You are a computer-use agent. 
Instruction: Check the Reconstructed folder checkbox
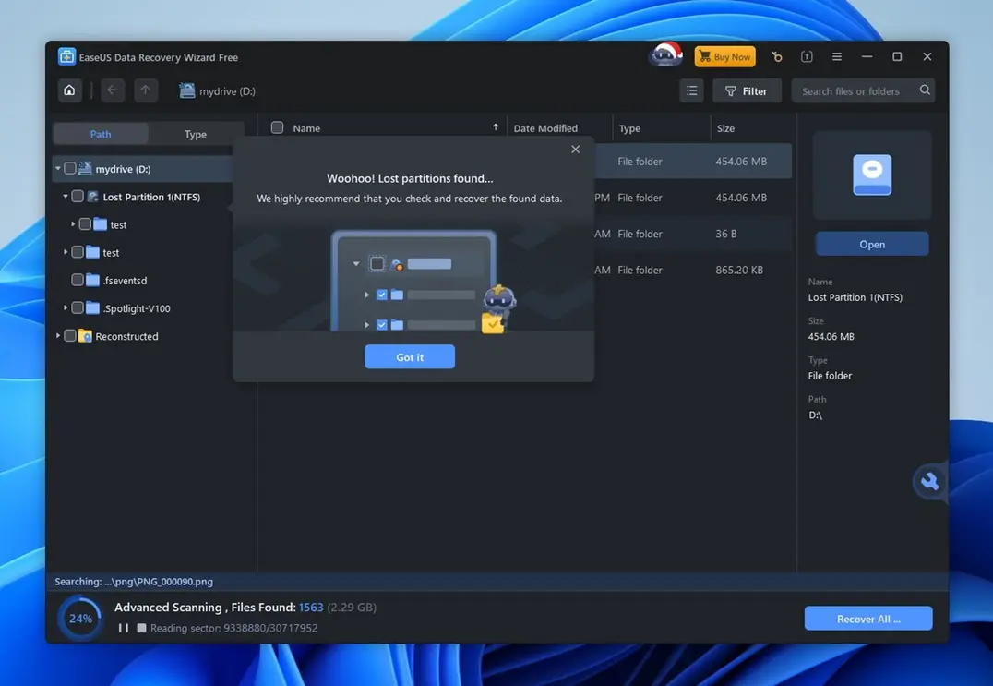point(70,335)
